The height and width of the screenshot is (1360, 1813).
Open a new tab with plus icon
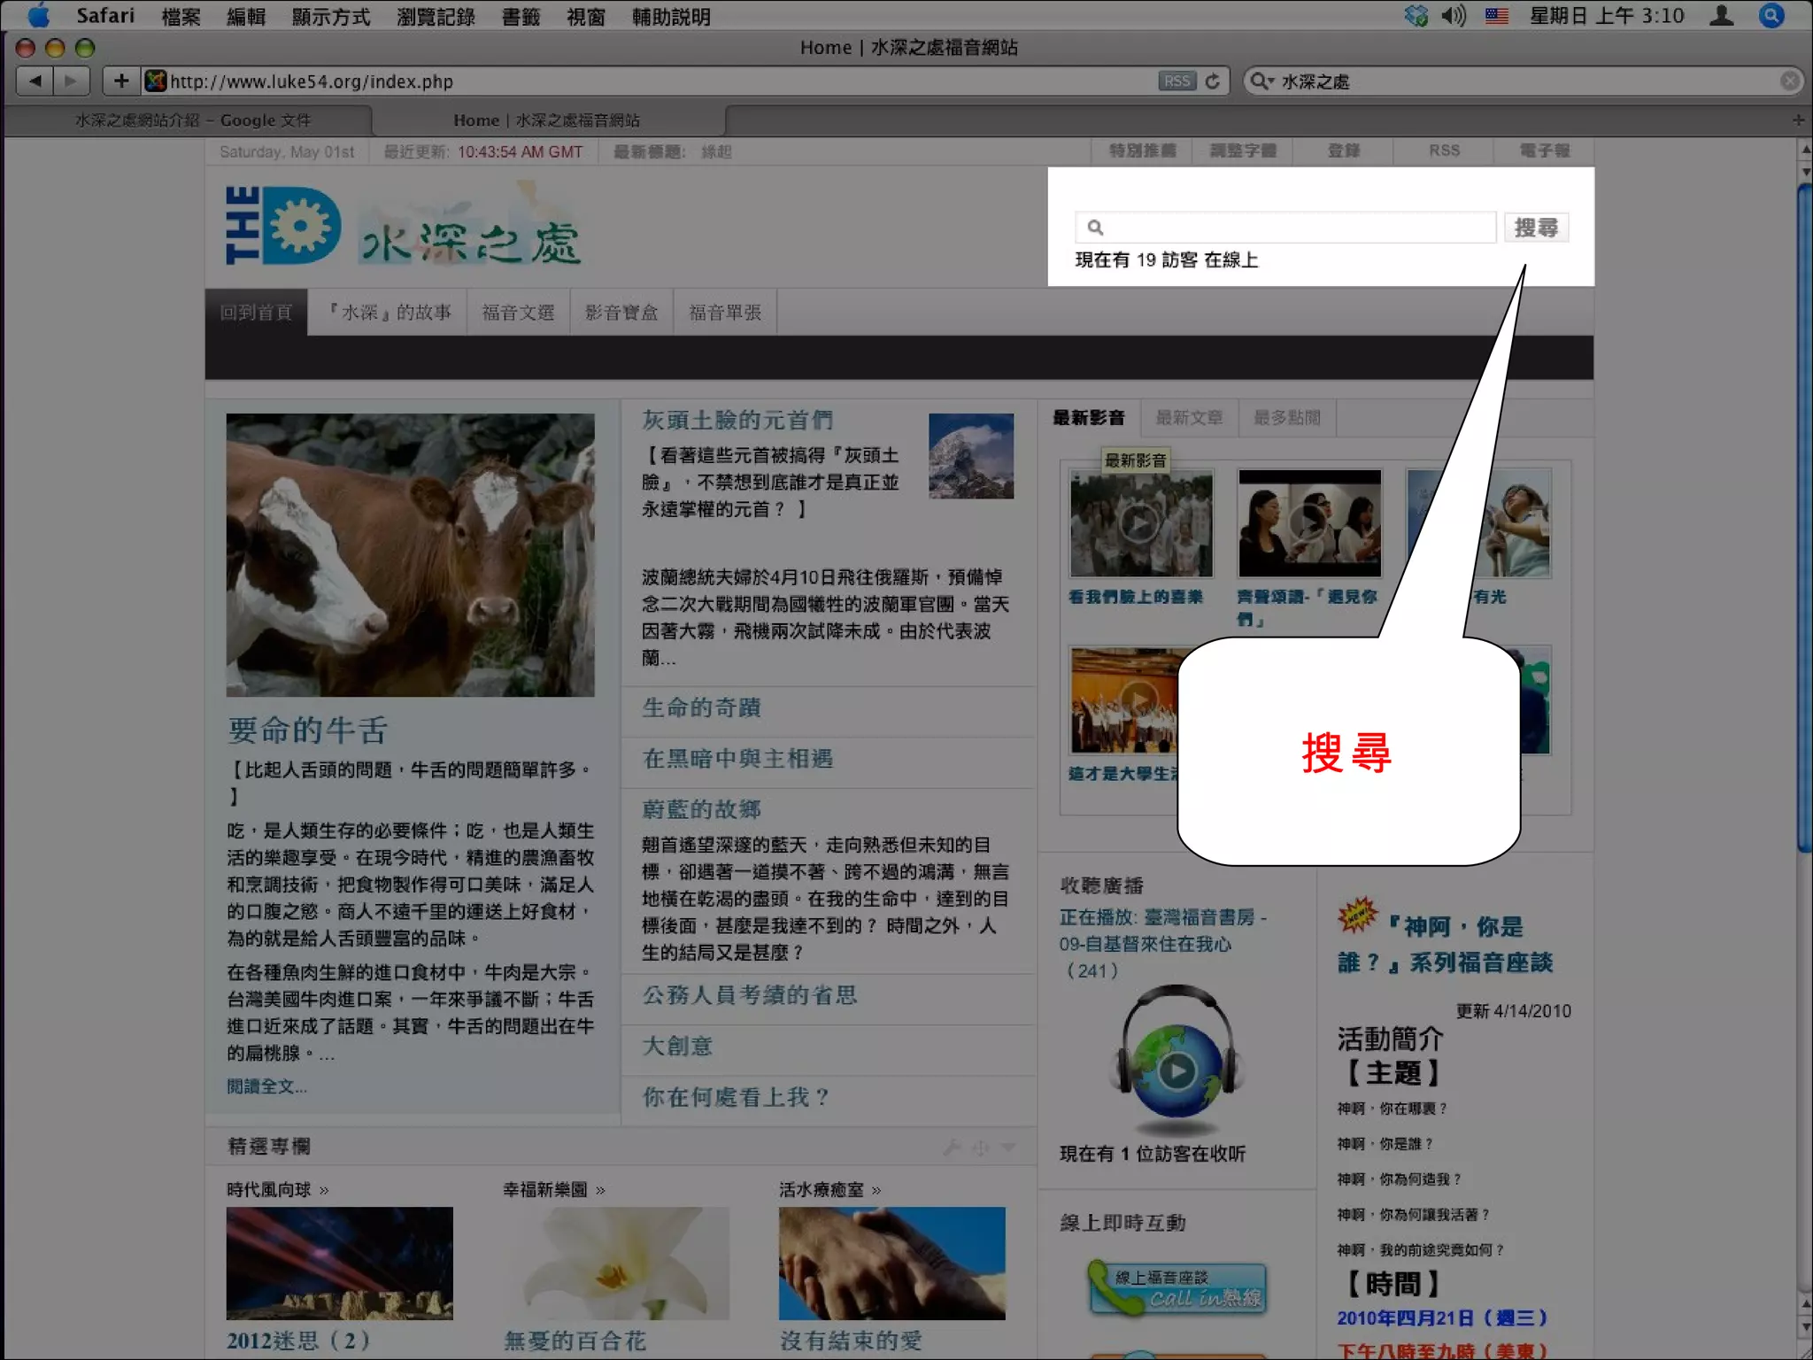[1797, 120]
